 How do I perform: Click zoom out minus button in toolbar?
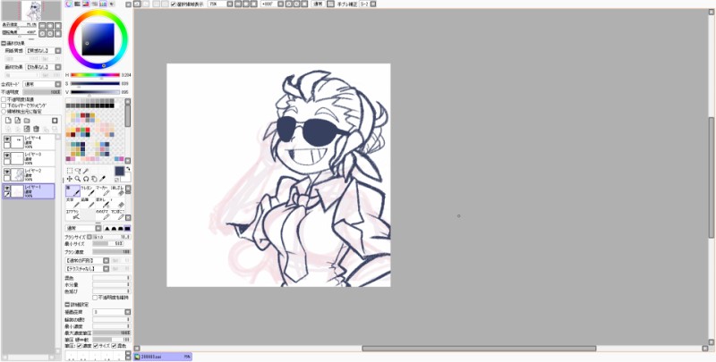click(238, 4)
